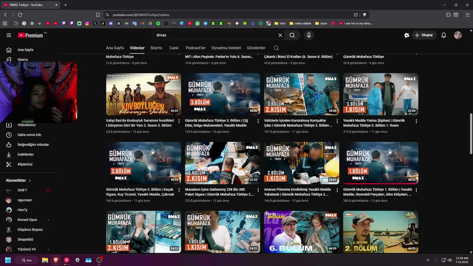This screenshot has height=266, width=473.
Task: Open the Discord bookmark icon
Action: click(x=111, y=23)
